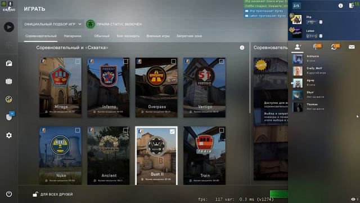Click the green Prime status emblem

(90, 24)
